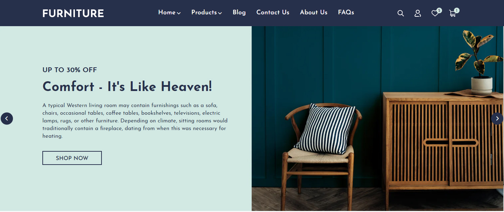Open the Home menu item
This screenshot has height=212, width=504.
pyautogui.click(x=169, y=13)
